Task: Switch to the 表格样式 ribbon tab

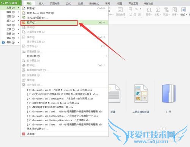Action: click(94, 3)
